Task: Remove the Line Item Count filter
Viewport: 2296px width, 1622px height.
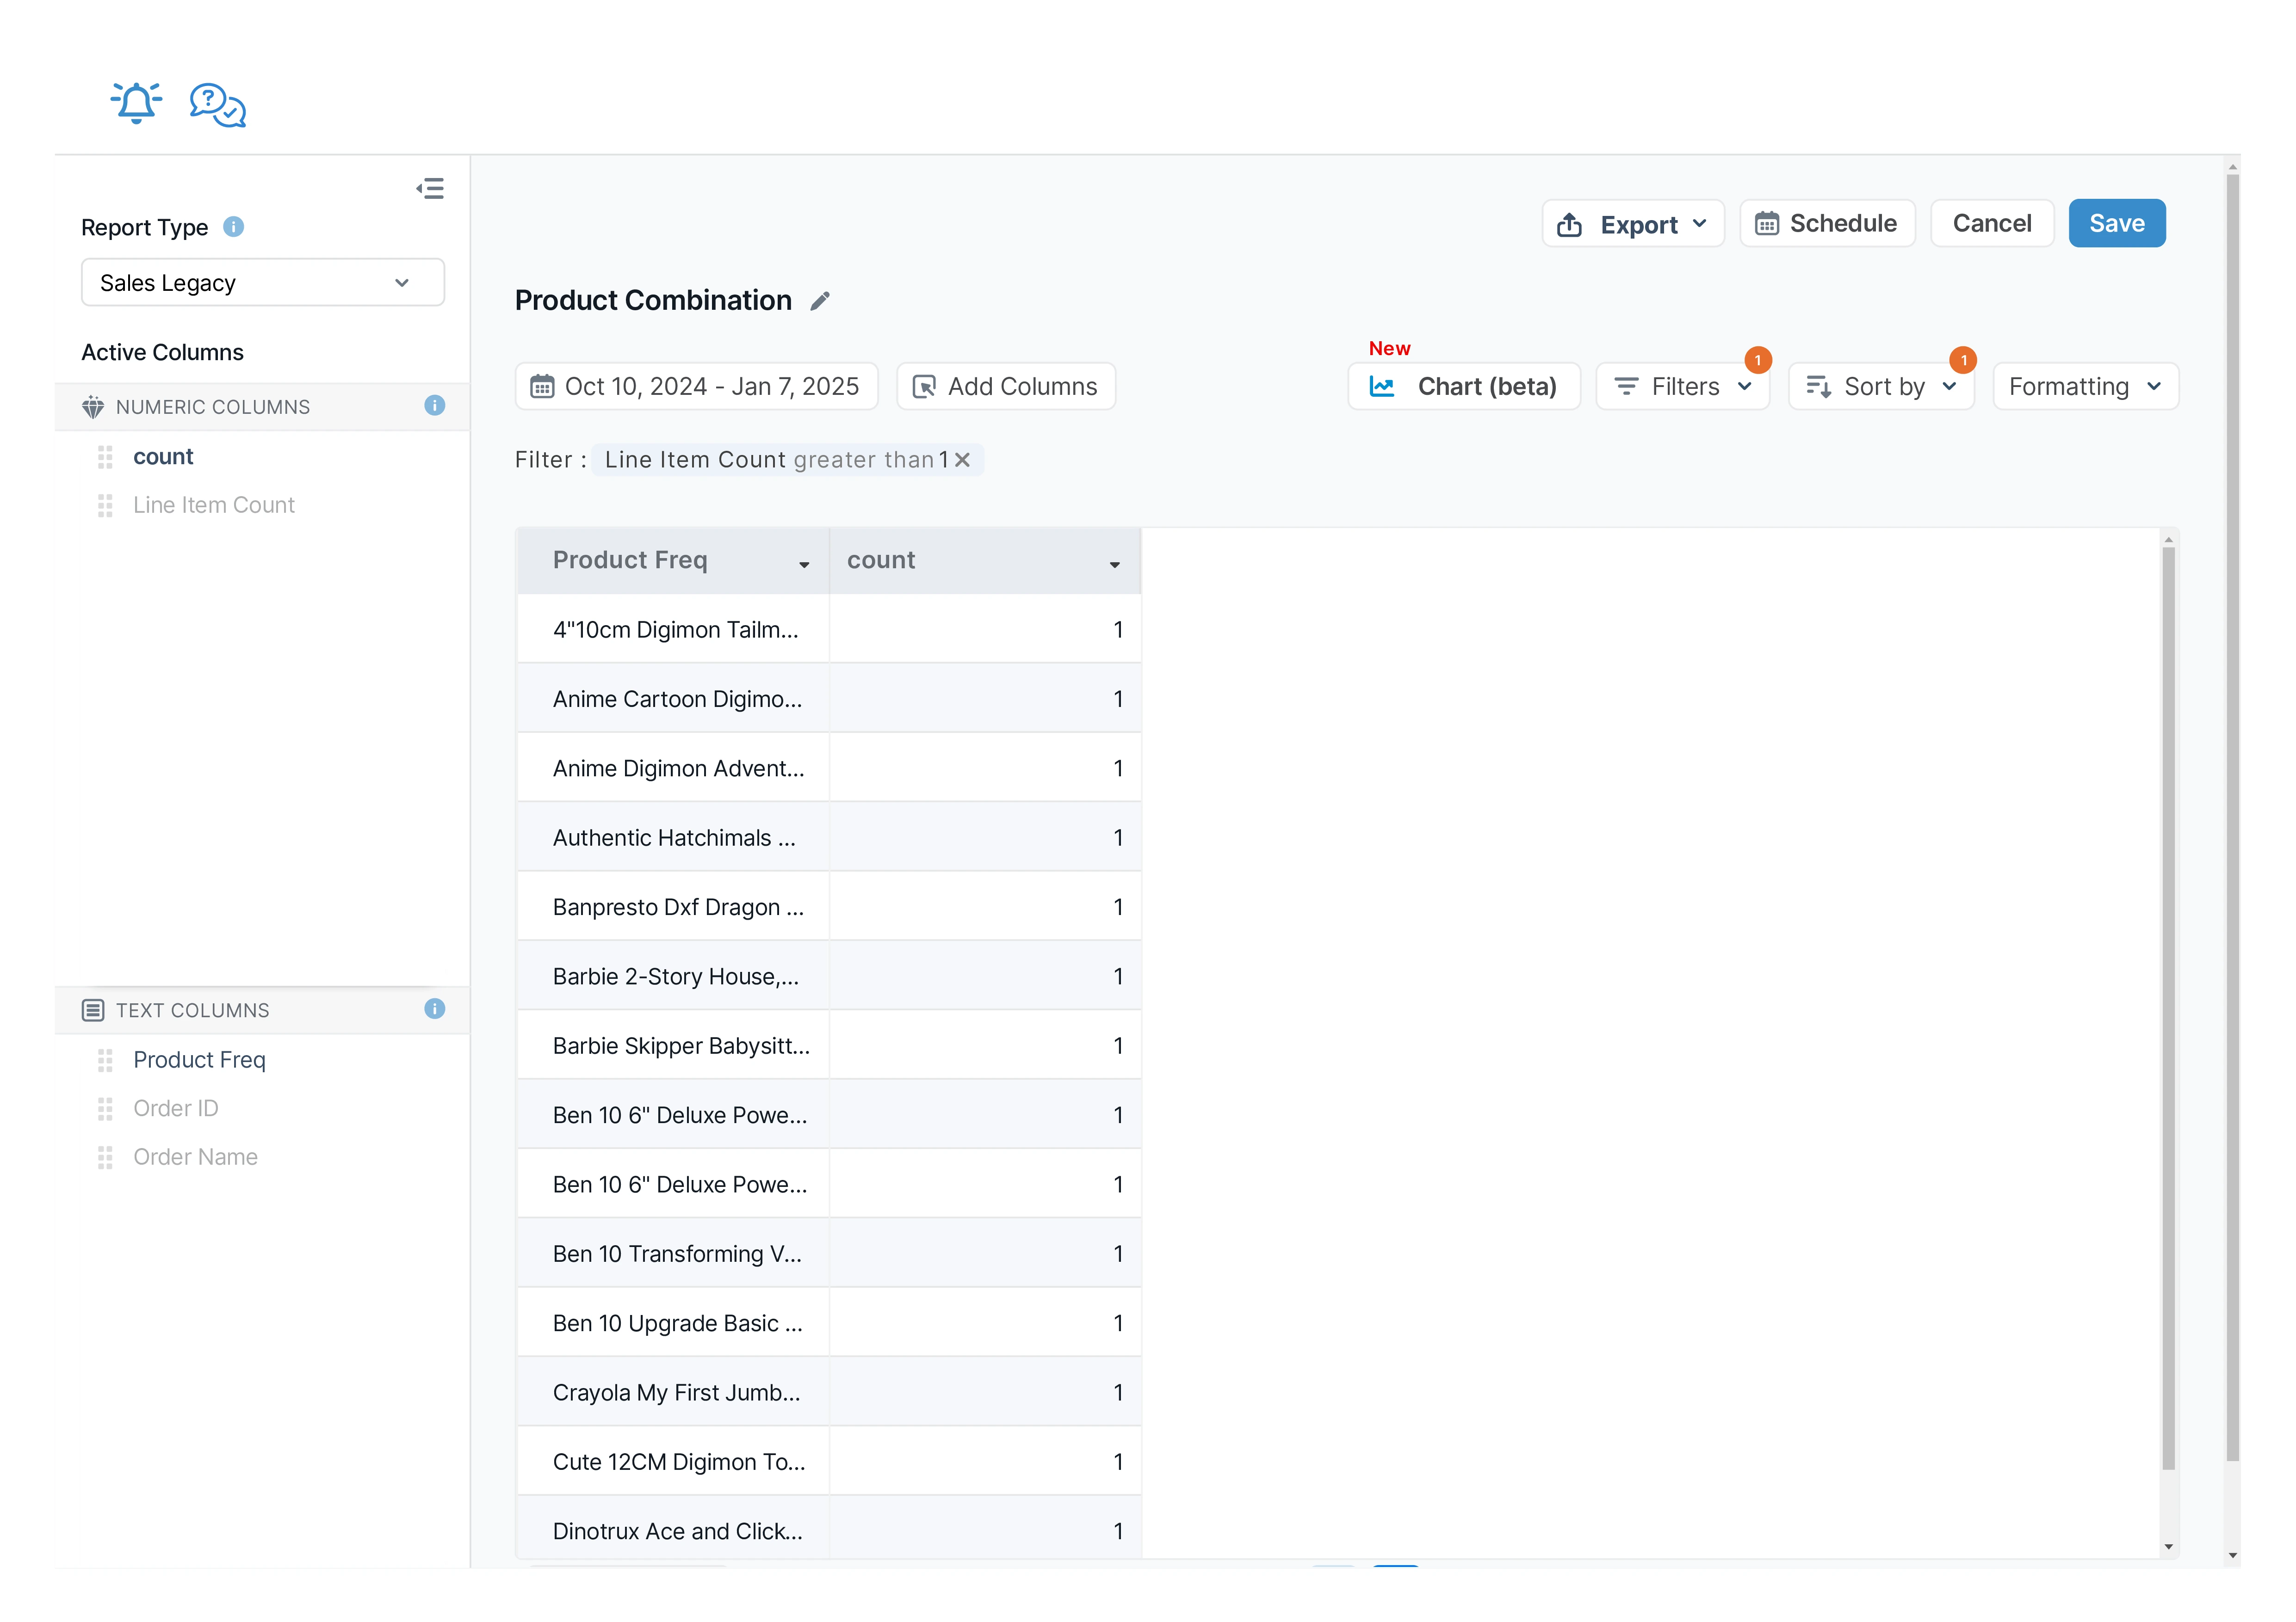Action: click(x=962, y=460)
